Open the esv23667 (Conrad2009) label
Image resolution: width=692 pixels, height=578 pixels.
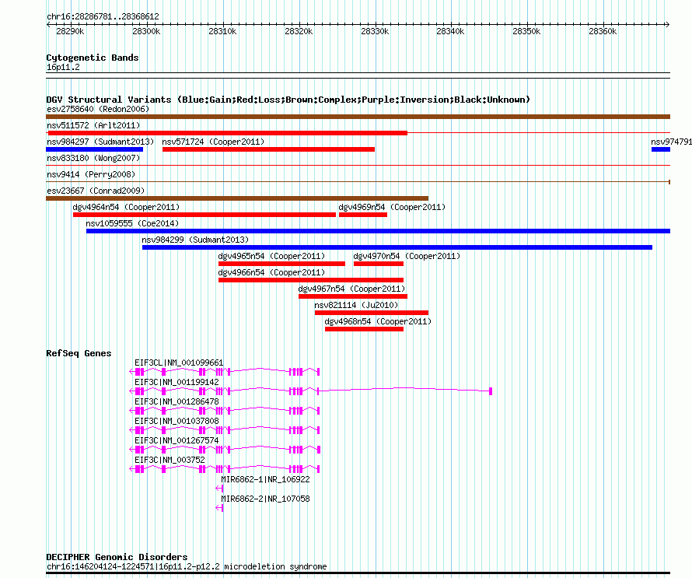click(x=96, y=191)
